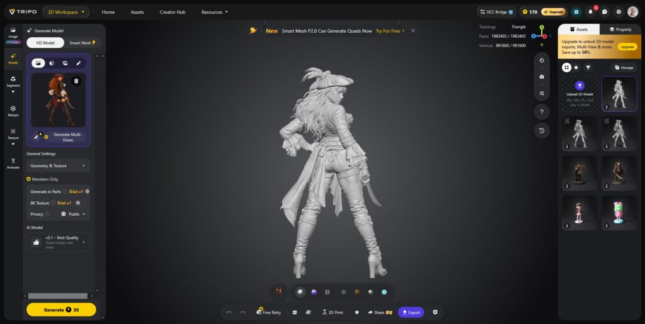Click the notifications bell icon
Screen dimensions: 645x324
[x=591, y=12]
